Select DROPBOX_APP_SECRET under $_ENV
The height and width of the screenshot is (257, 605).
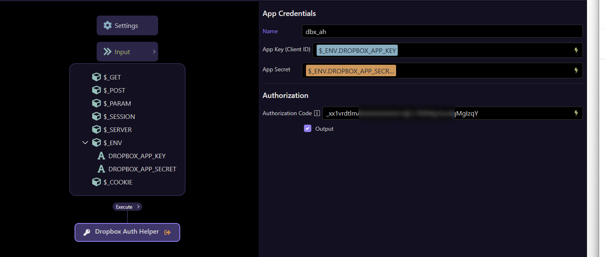[x=142, y=169]
